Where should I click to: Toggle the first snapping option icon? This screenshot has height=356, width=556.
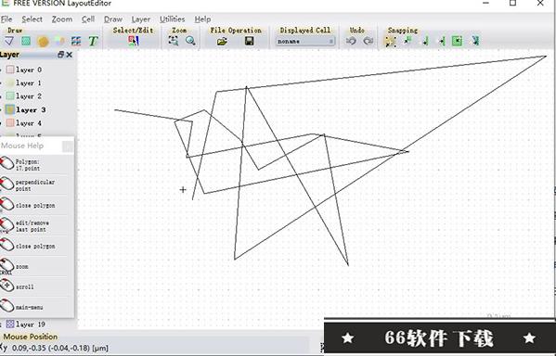pos(390,41)
